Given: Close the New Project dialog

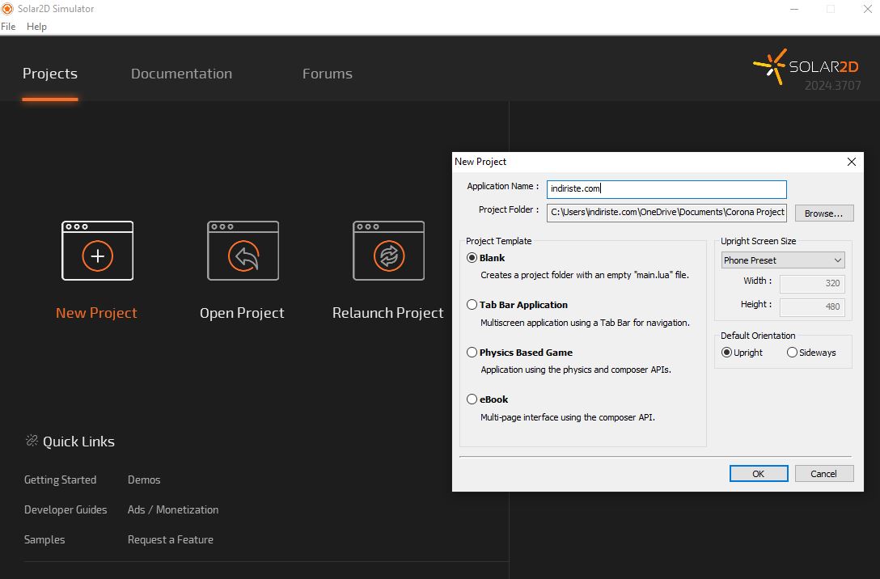Looking at the screenshot, I should [852, 162].
